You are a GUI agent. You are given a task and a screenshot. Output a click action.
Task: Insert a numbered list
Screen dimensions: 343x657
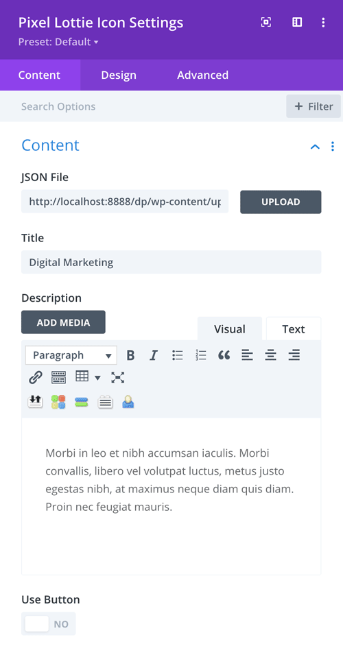click(x=201, y=355)
